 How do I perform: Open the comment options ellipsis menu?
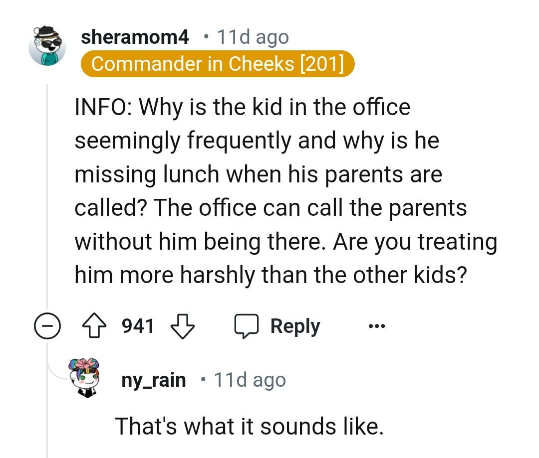tap(377, 326)
